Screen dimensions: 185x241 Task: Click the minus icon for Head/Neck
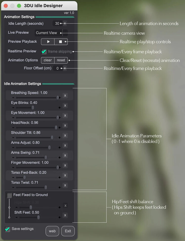[13, 127]
